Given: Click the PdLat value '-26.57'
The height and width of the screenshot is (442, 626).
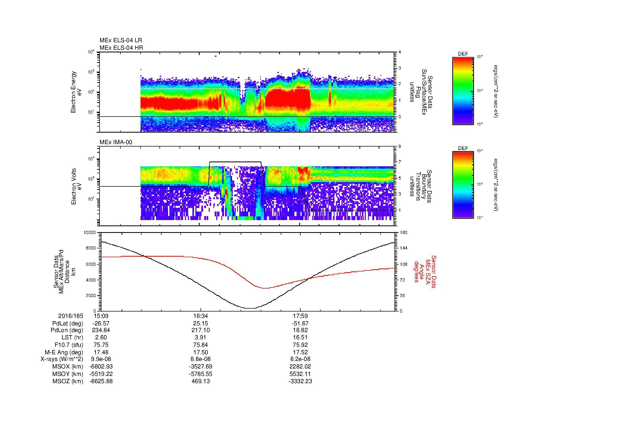Looking at the screenshot, I should (x=101, y=324).
